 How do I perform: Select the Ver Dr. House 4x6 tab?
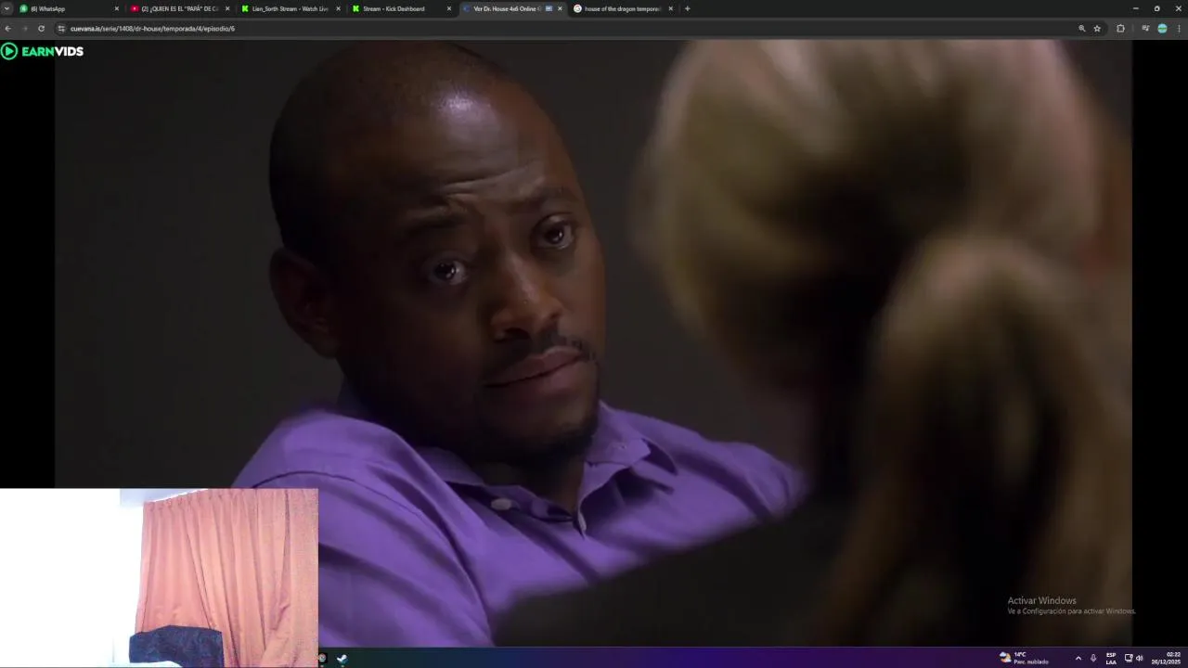(511, 8)
